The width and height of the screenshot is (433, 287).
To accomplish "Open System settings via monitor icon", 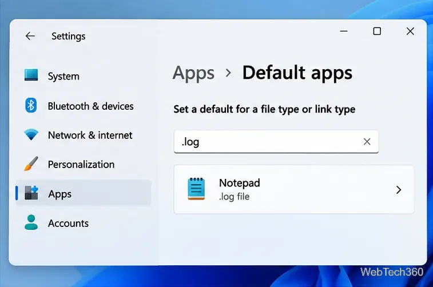I will [31, 75].
